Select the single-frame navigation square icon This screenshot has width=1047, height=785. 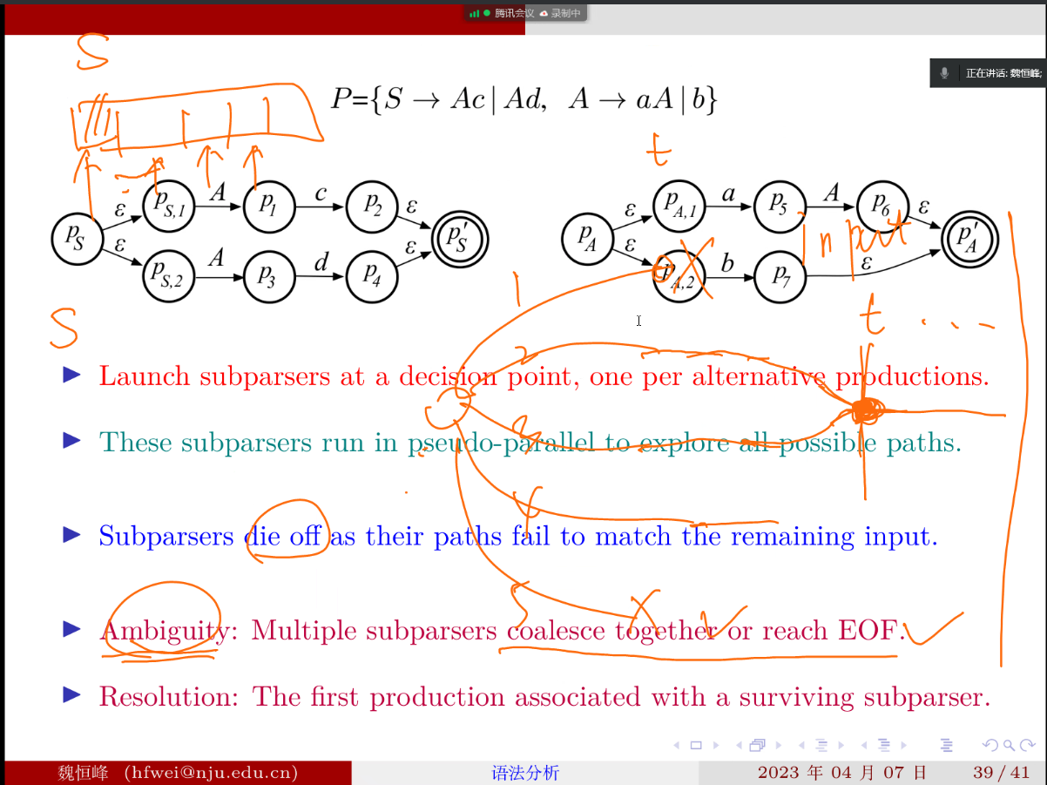coord(696,745)
